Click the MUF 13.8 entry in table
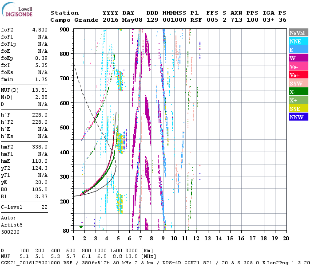Image resolution: width=311 pixels, height=266 pixels. point(132,257)
